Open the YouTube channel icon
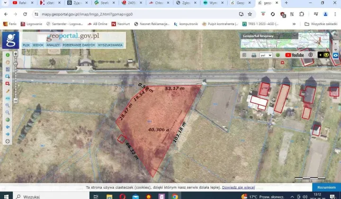 point(295,55)
